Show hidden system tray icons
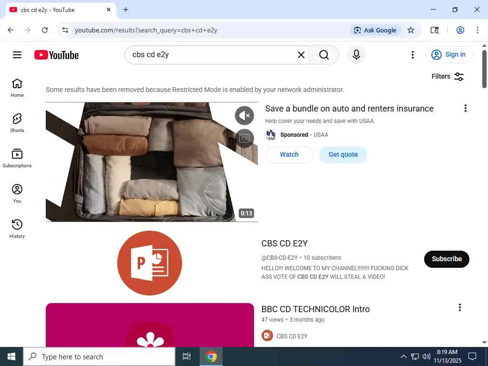Image resolution: width=488 pixels, height=366 pixels. (x=403, y=356)
